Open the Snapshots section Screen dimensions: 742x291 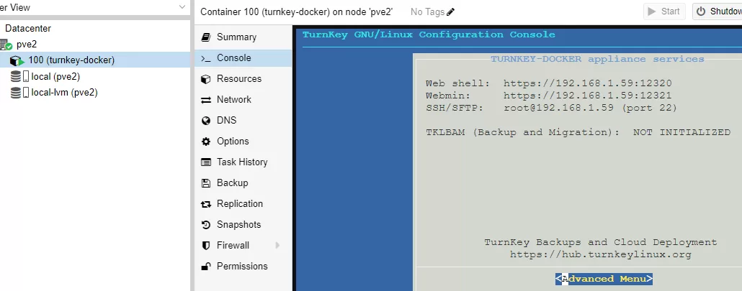pyautogui.click(x=243, y=224)
